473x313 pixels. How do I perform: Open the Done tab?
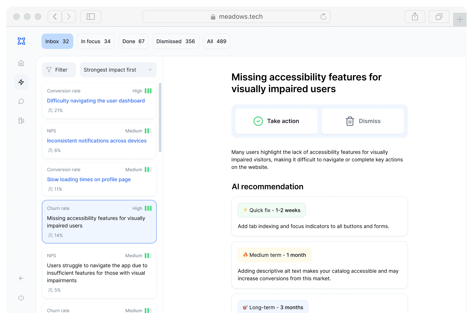(x=133, y=41)
